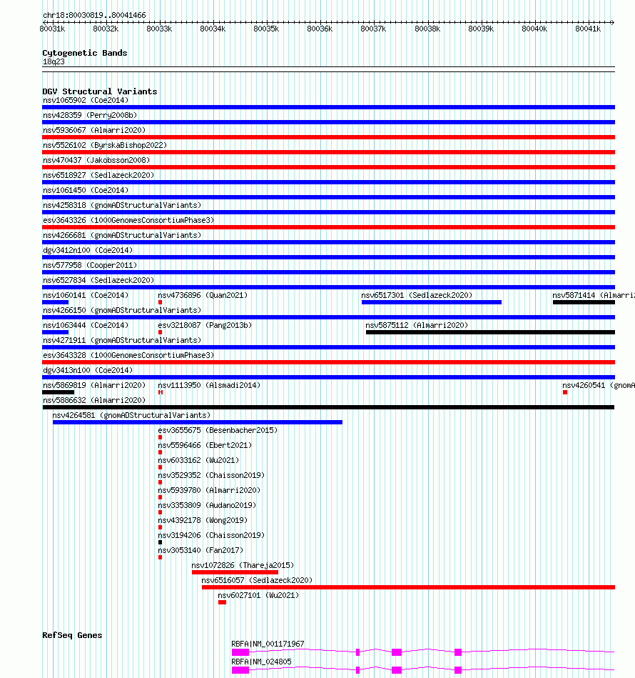Open the nsv4258318 gnomAD variant label
Viewport: 635px width, 678px height.
pos(122,205)
